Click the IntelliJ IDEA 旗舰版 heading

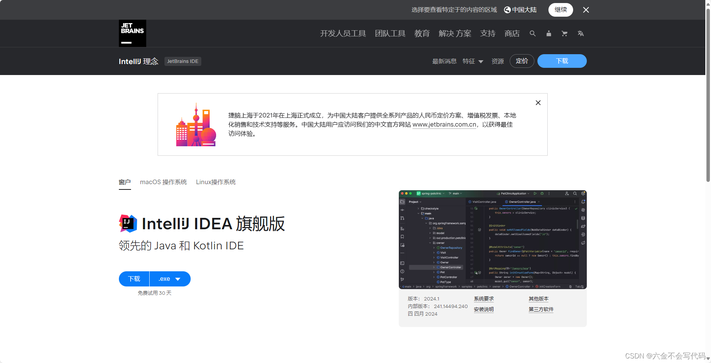pos(213,224)
